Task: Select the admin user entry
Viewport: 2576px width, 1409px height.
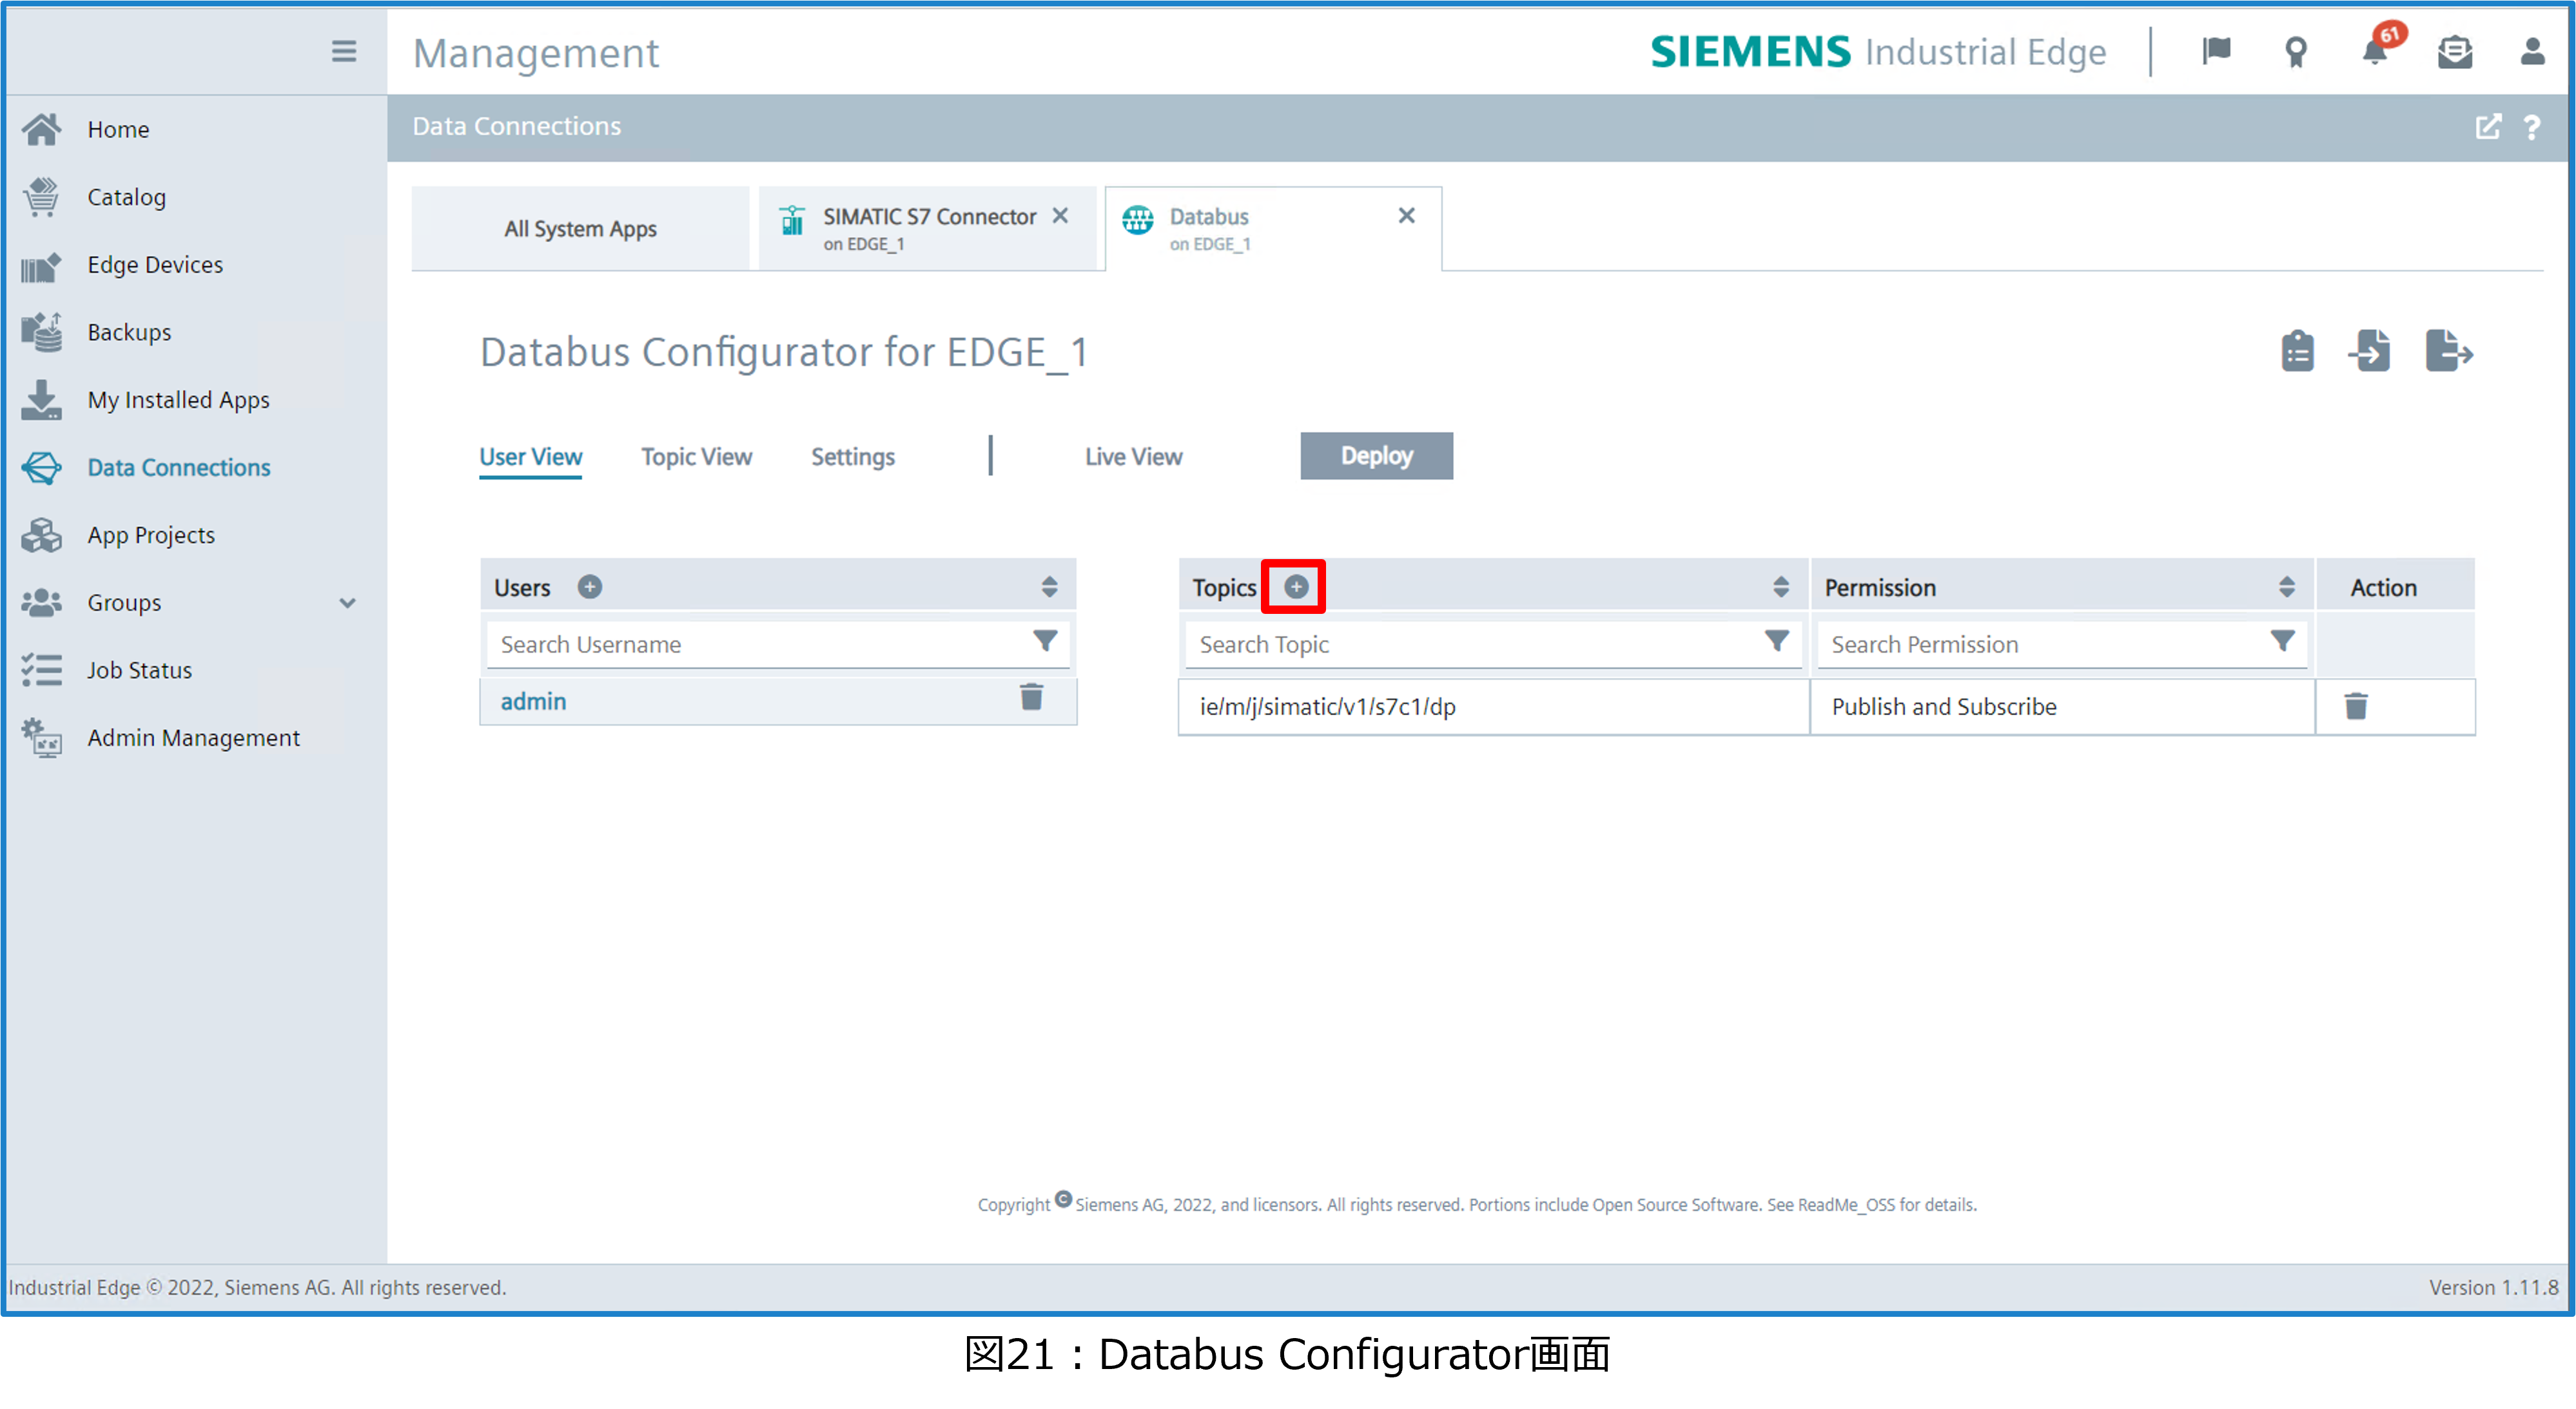Action: pos(533,702)
